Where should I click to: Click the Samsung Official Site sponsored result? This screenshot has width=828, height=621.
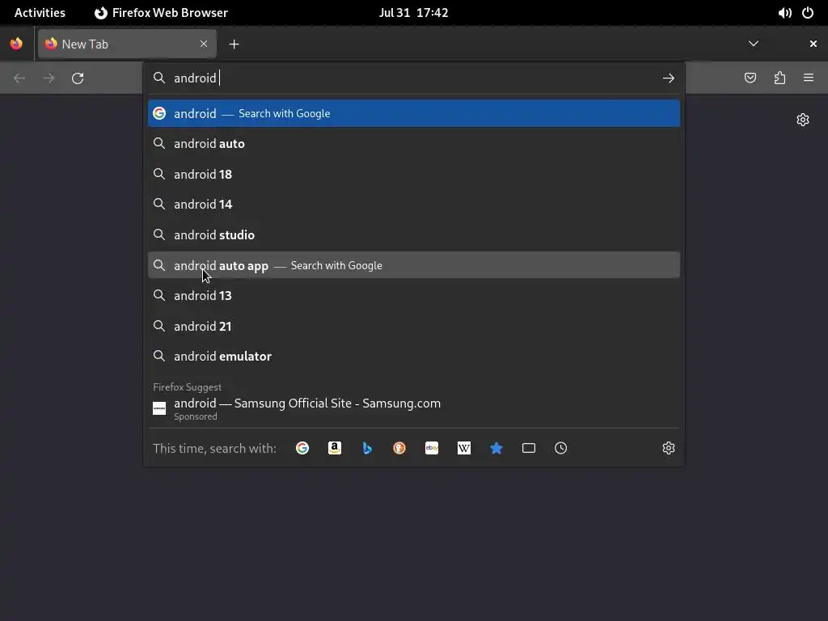414,408
